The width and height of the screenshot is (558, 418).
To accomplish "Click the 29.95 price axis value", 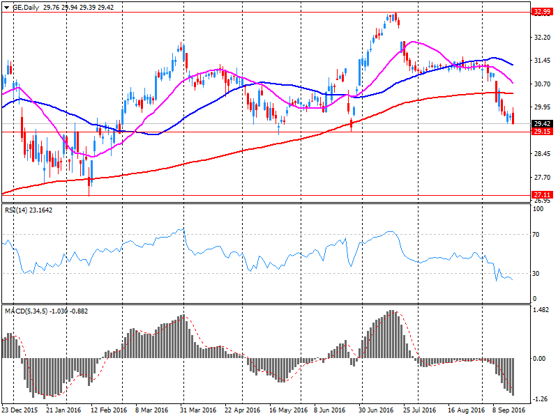I will tap(543, 107).
